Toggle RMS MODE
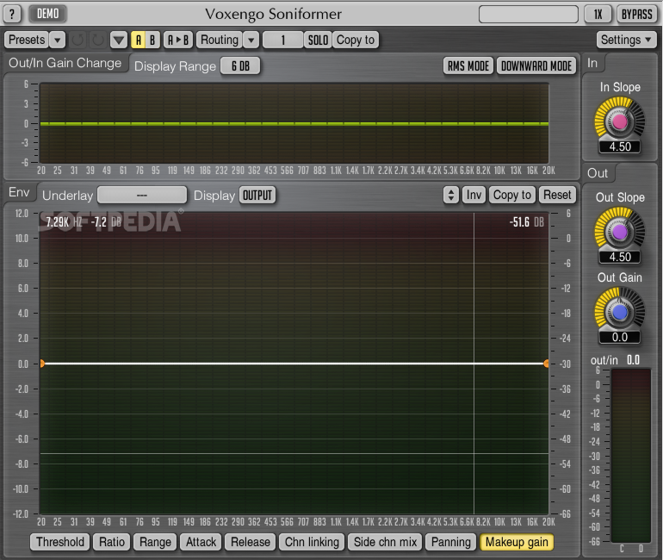The width and height of the screenshot is (663, 560). pos(468,66)
